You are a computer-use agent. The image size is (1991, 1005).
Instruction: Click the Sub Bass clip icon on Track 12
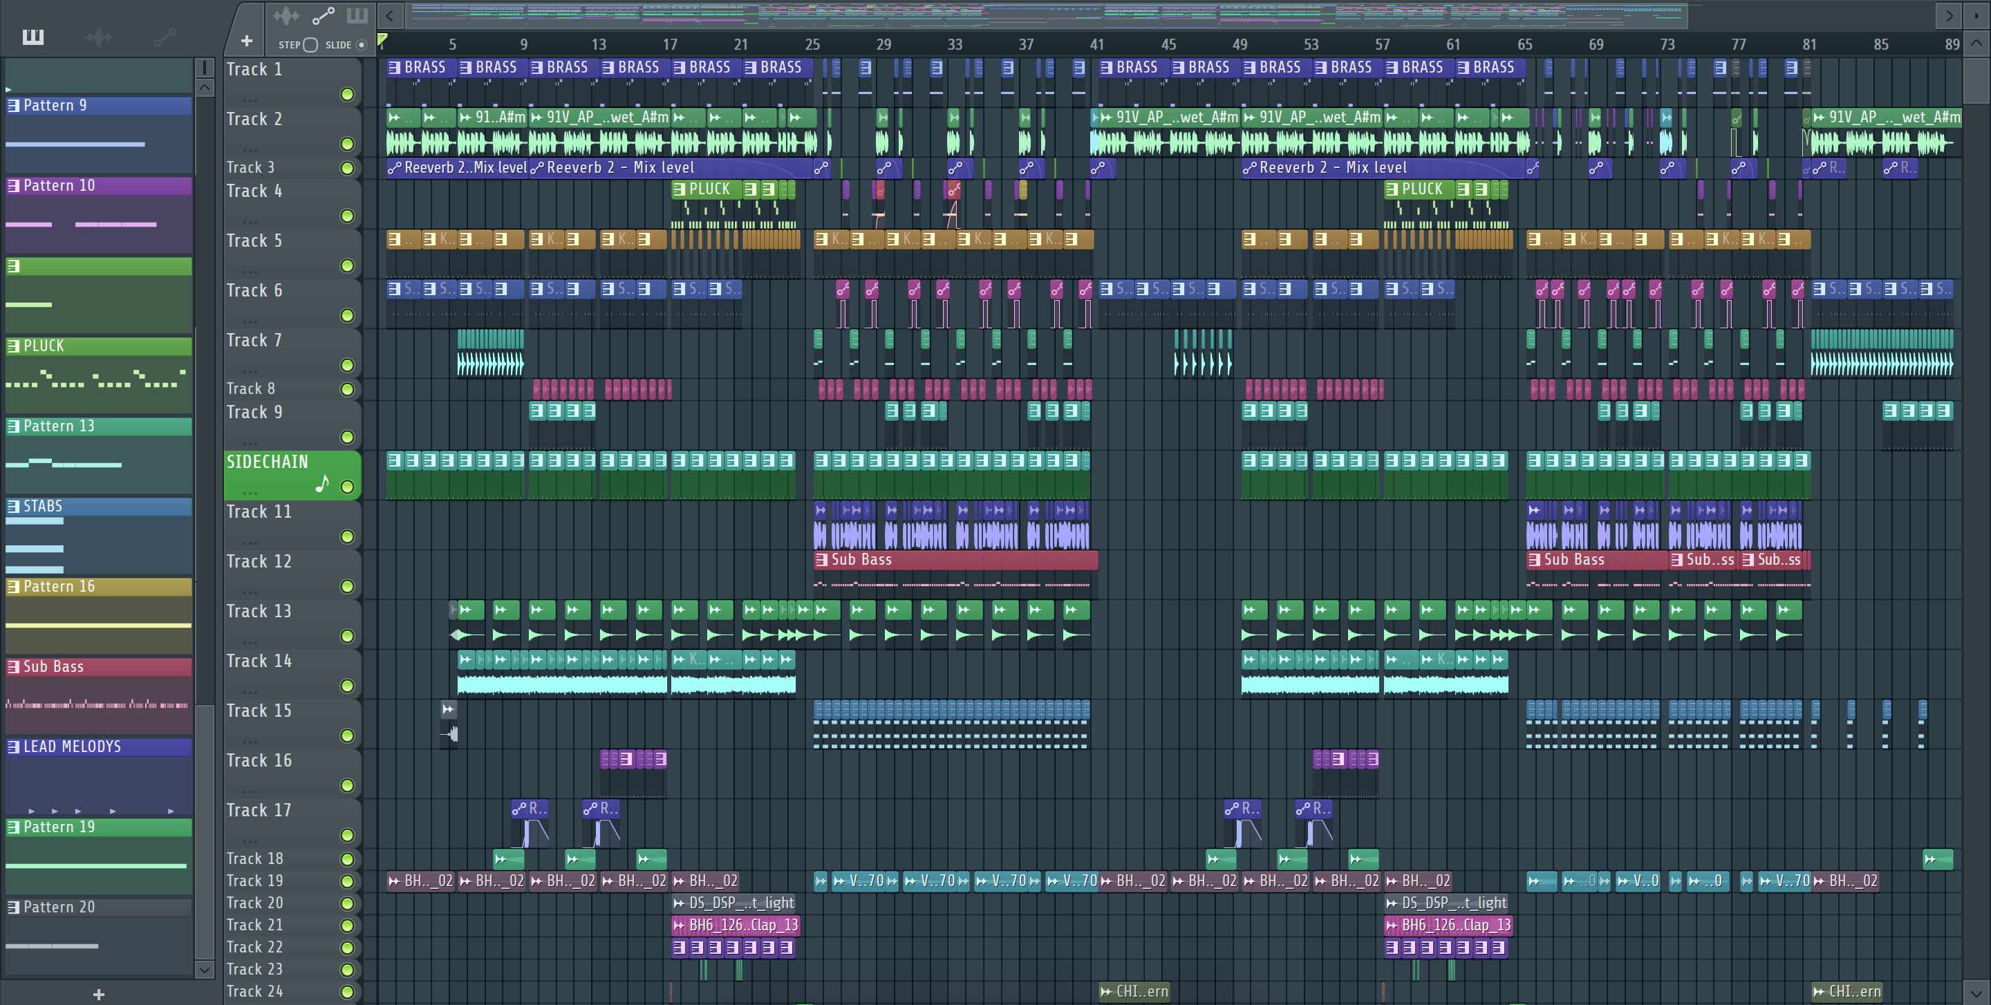tap(821, 560)
